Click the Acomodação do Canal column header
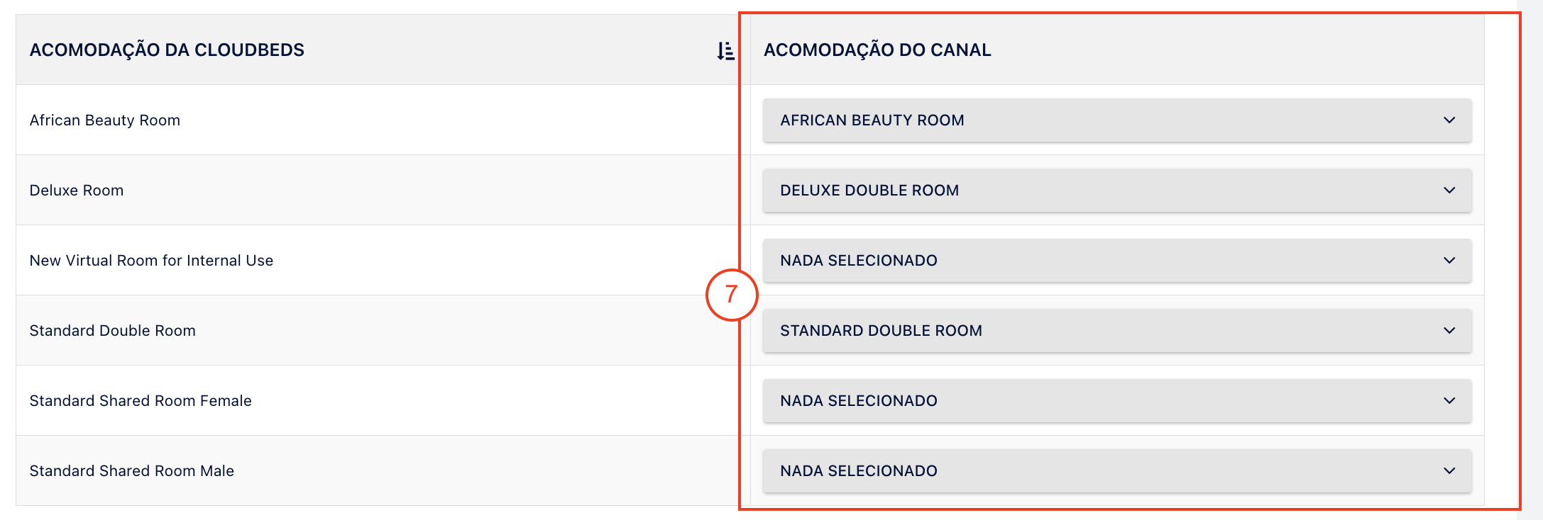The image size is (1543, 520). coord(877,50)
